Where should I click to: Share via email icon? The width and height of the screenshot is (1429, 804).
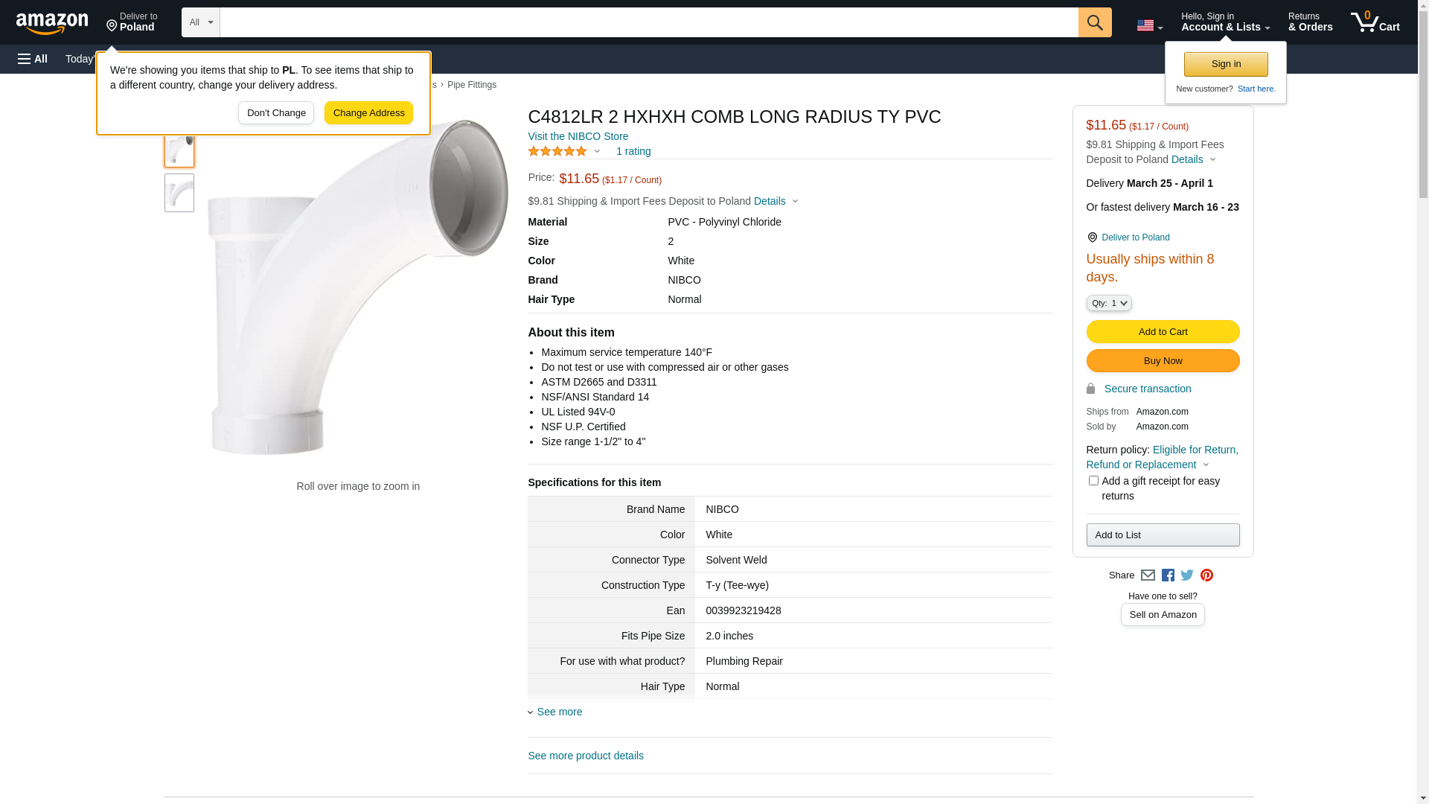click(x=1148, y=575)
